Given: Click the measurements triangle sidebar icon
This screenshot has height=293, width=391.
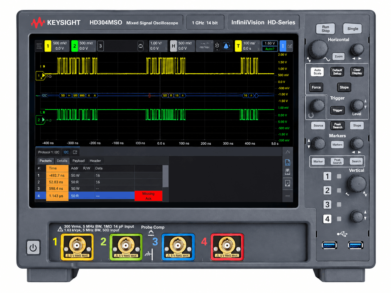Looking at the screenshot, I should (288, 152).
